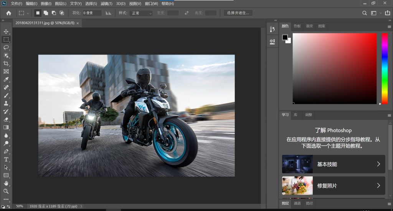Viewport: 393px width, 211px height.
Task: Switch to the 色板 swatches tab
Action: [297, 26]
